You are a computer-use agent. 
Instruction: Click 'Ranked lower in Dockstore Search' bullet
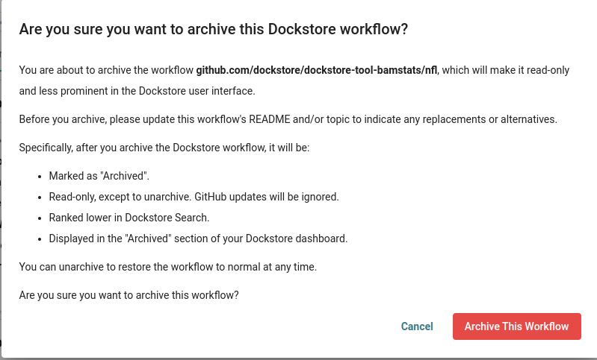[129, 218]
